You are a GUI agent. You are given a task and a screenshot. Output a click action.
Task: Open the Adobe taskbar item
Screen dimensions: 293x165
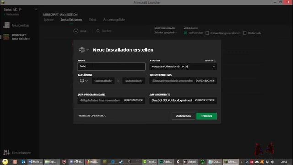coord(166,162)
